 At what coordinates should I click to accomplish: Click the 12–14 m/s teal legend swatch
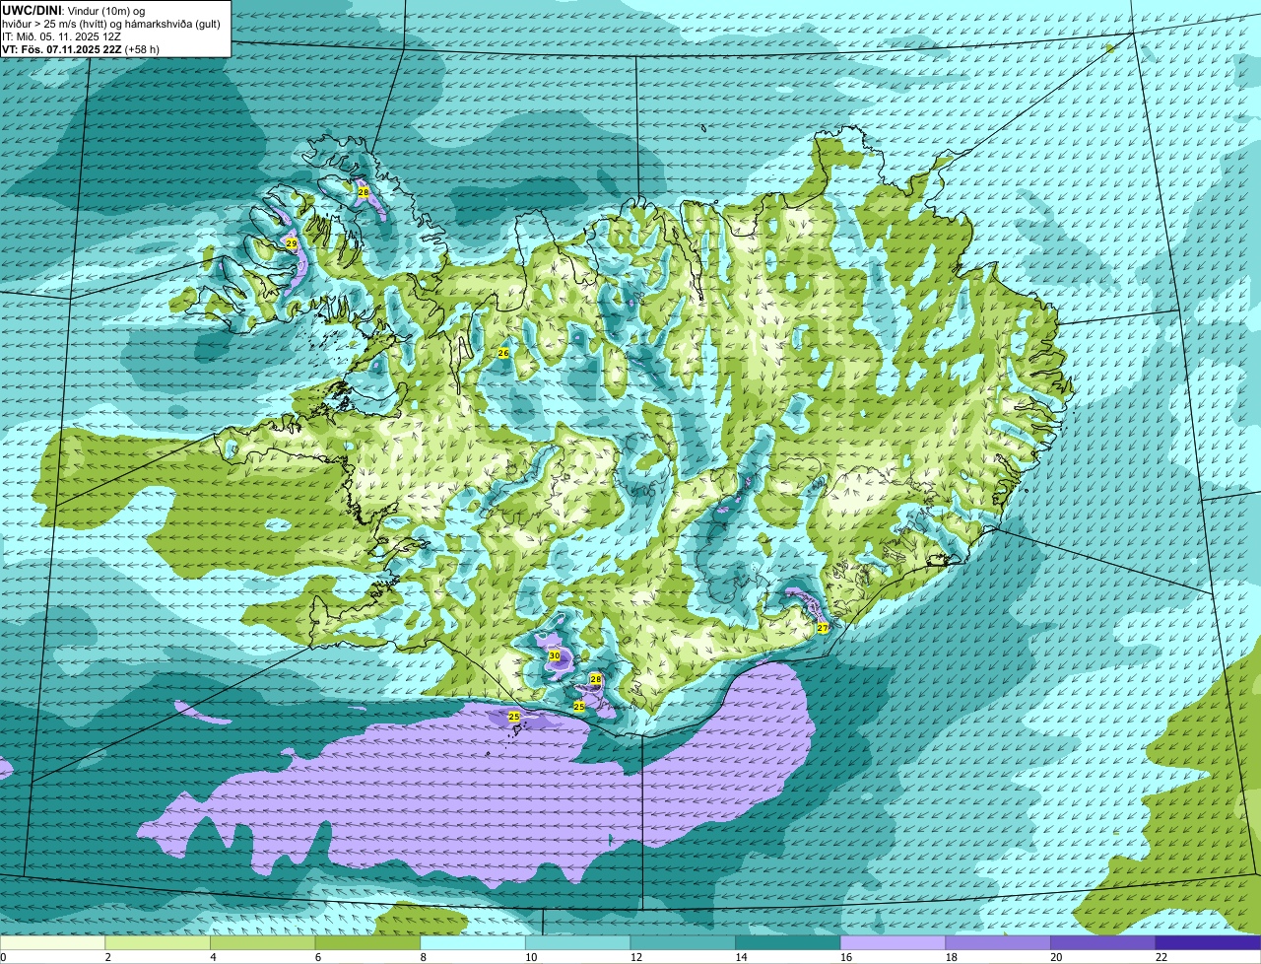point(683,942)
